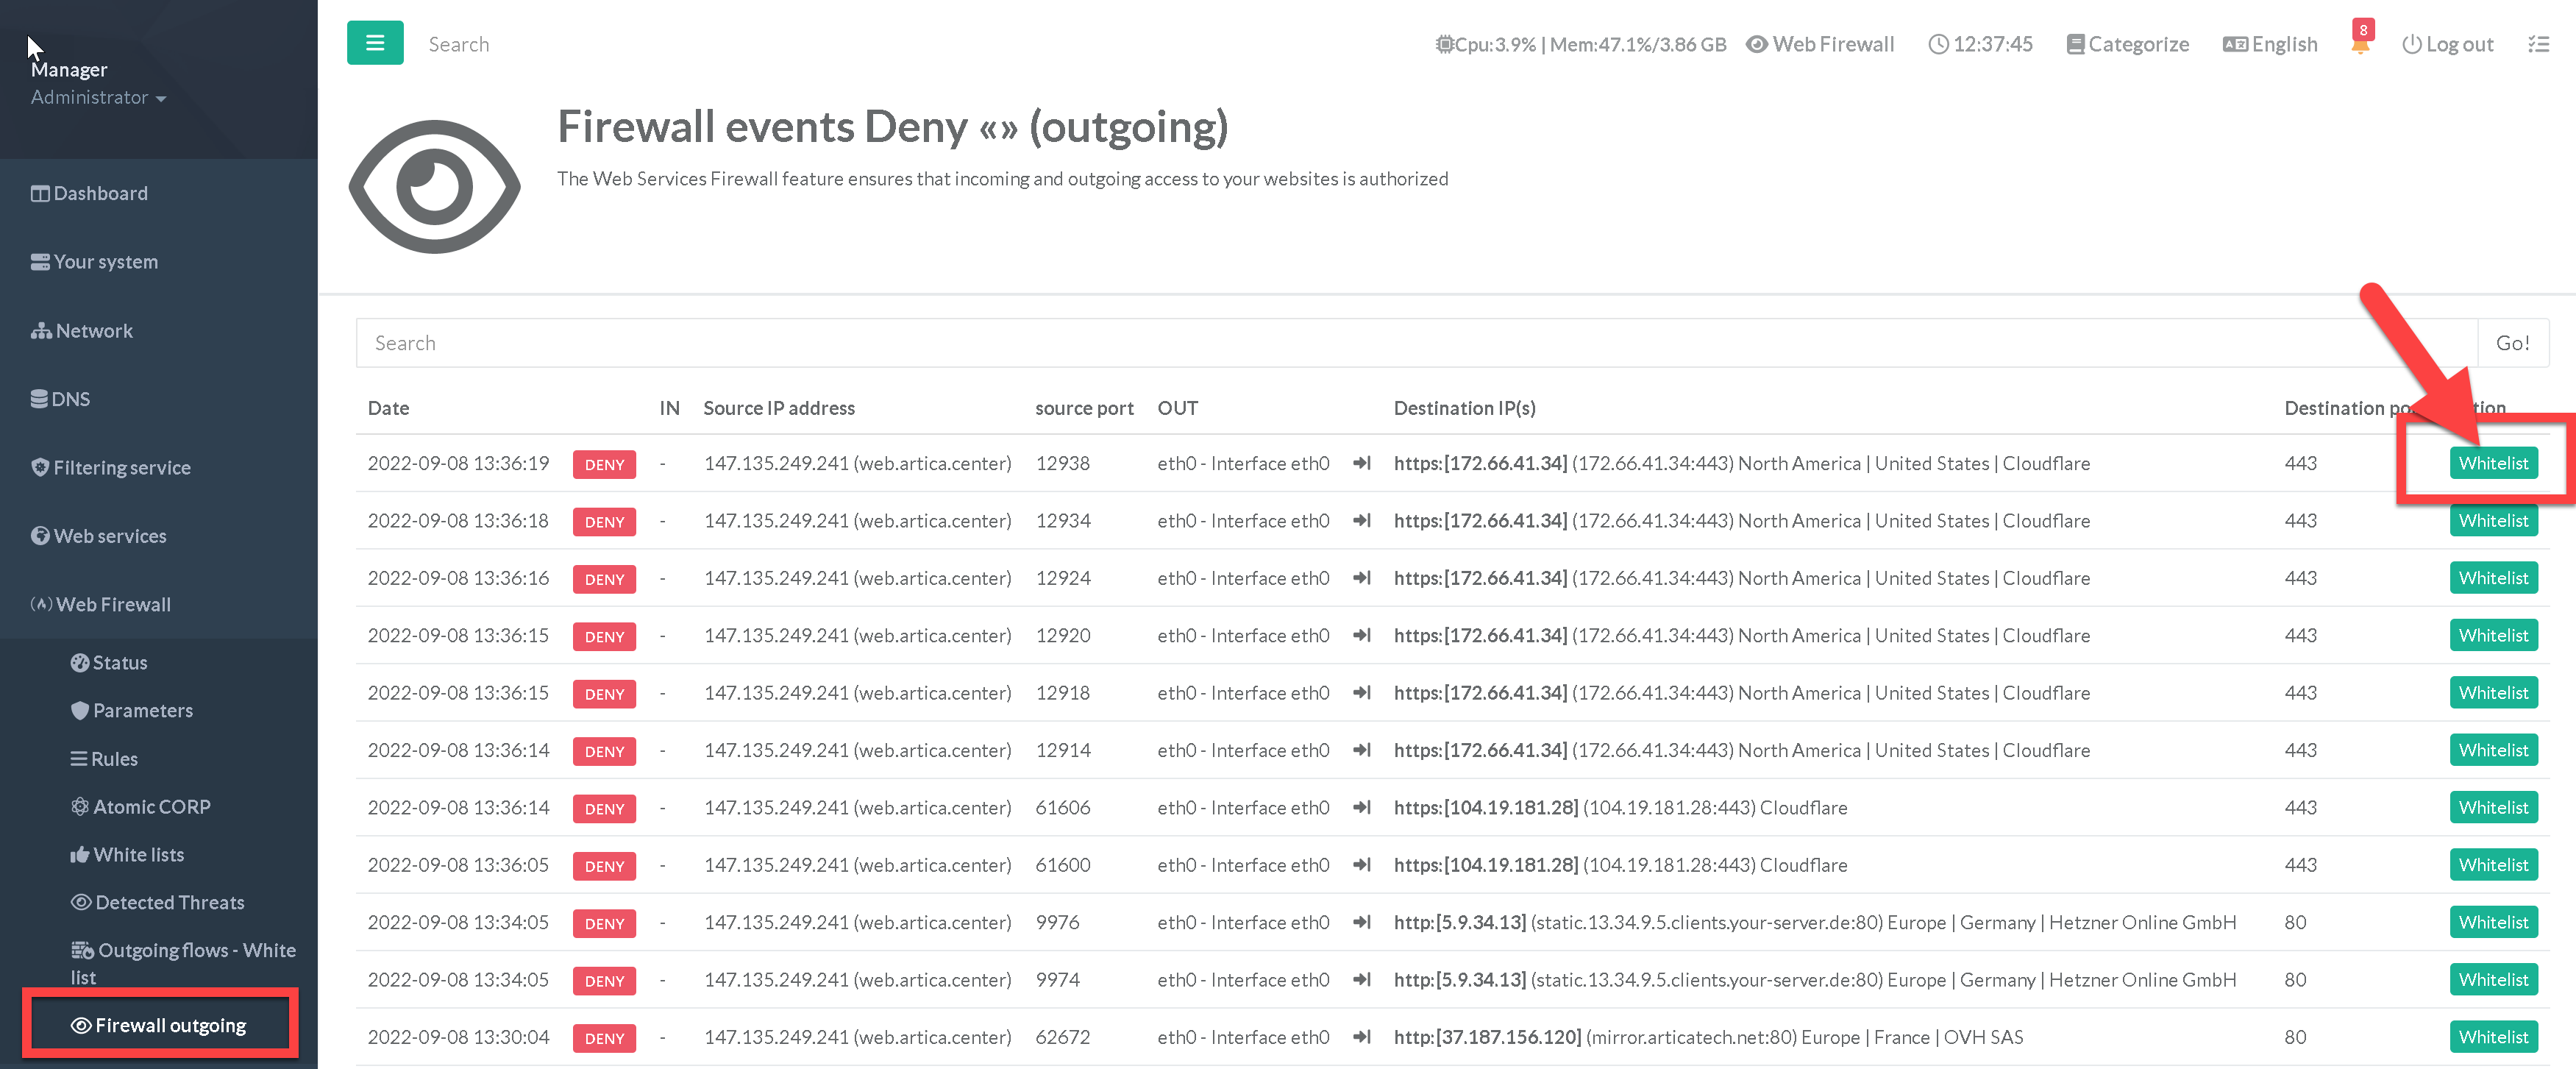Open the English language selector

2270,44
